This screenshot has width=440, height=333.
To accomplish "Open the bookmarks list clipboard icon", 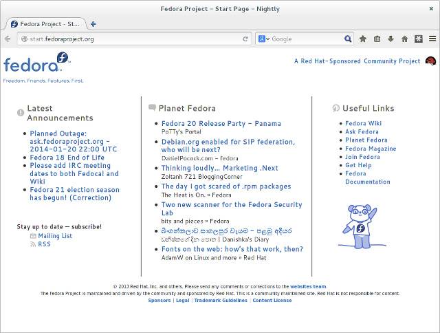I will (x=377, y=39).
